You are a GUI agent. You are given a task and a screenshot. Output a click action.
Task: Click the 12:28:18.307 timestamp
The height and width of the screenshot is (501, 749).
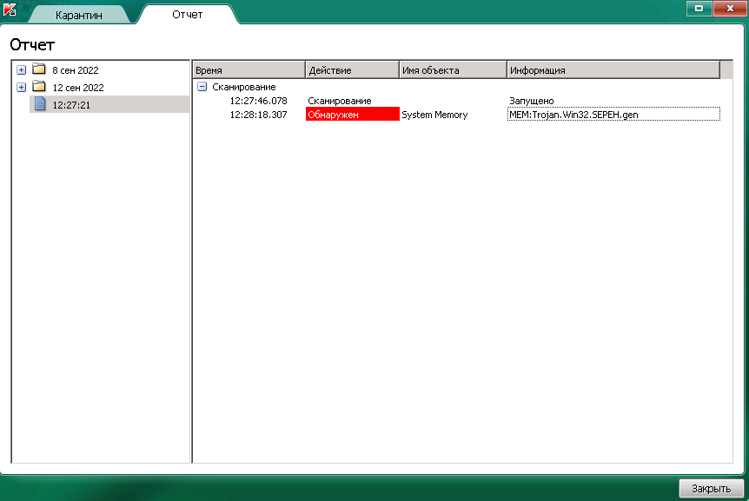tap(258, 115)
